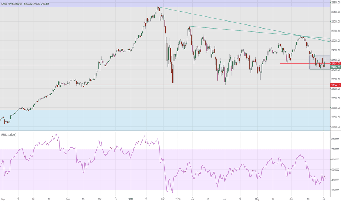
Task: Click the Oct date label on time axis
Action: pyautogui.click(x=34, y=199)
